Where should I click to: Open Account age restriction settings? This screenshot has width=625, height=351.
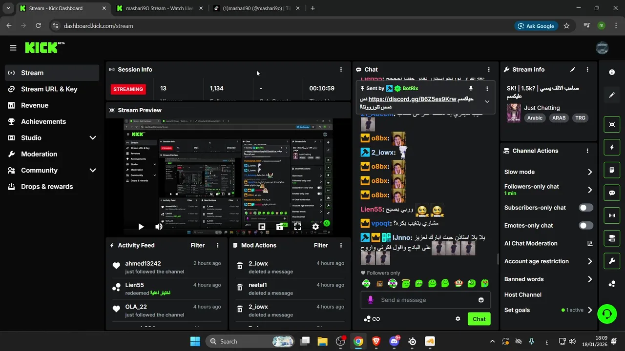[548, 261]
